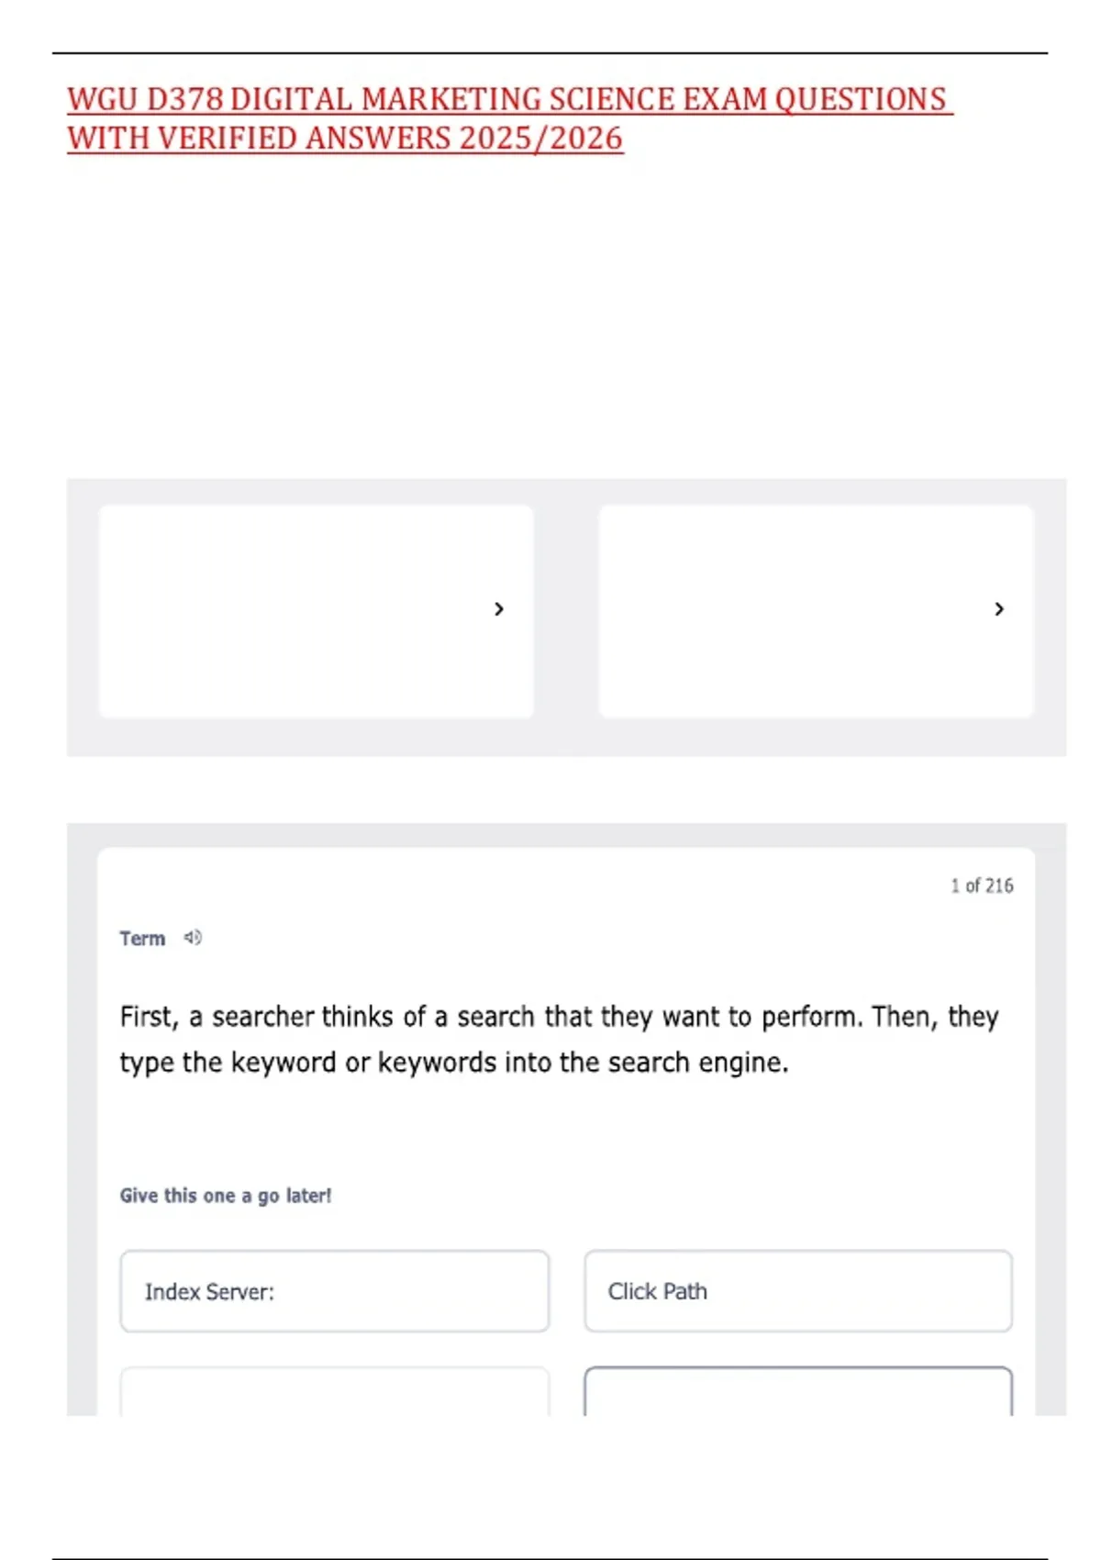The image size is (1101, 1560).
Task: Choose the 'Click Path' answer option
Action: coord(798,1291)
